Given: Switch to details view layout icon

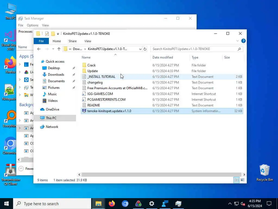Looking at the screenshot, I should pos(236,180).
